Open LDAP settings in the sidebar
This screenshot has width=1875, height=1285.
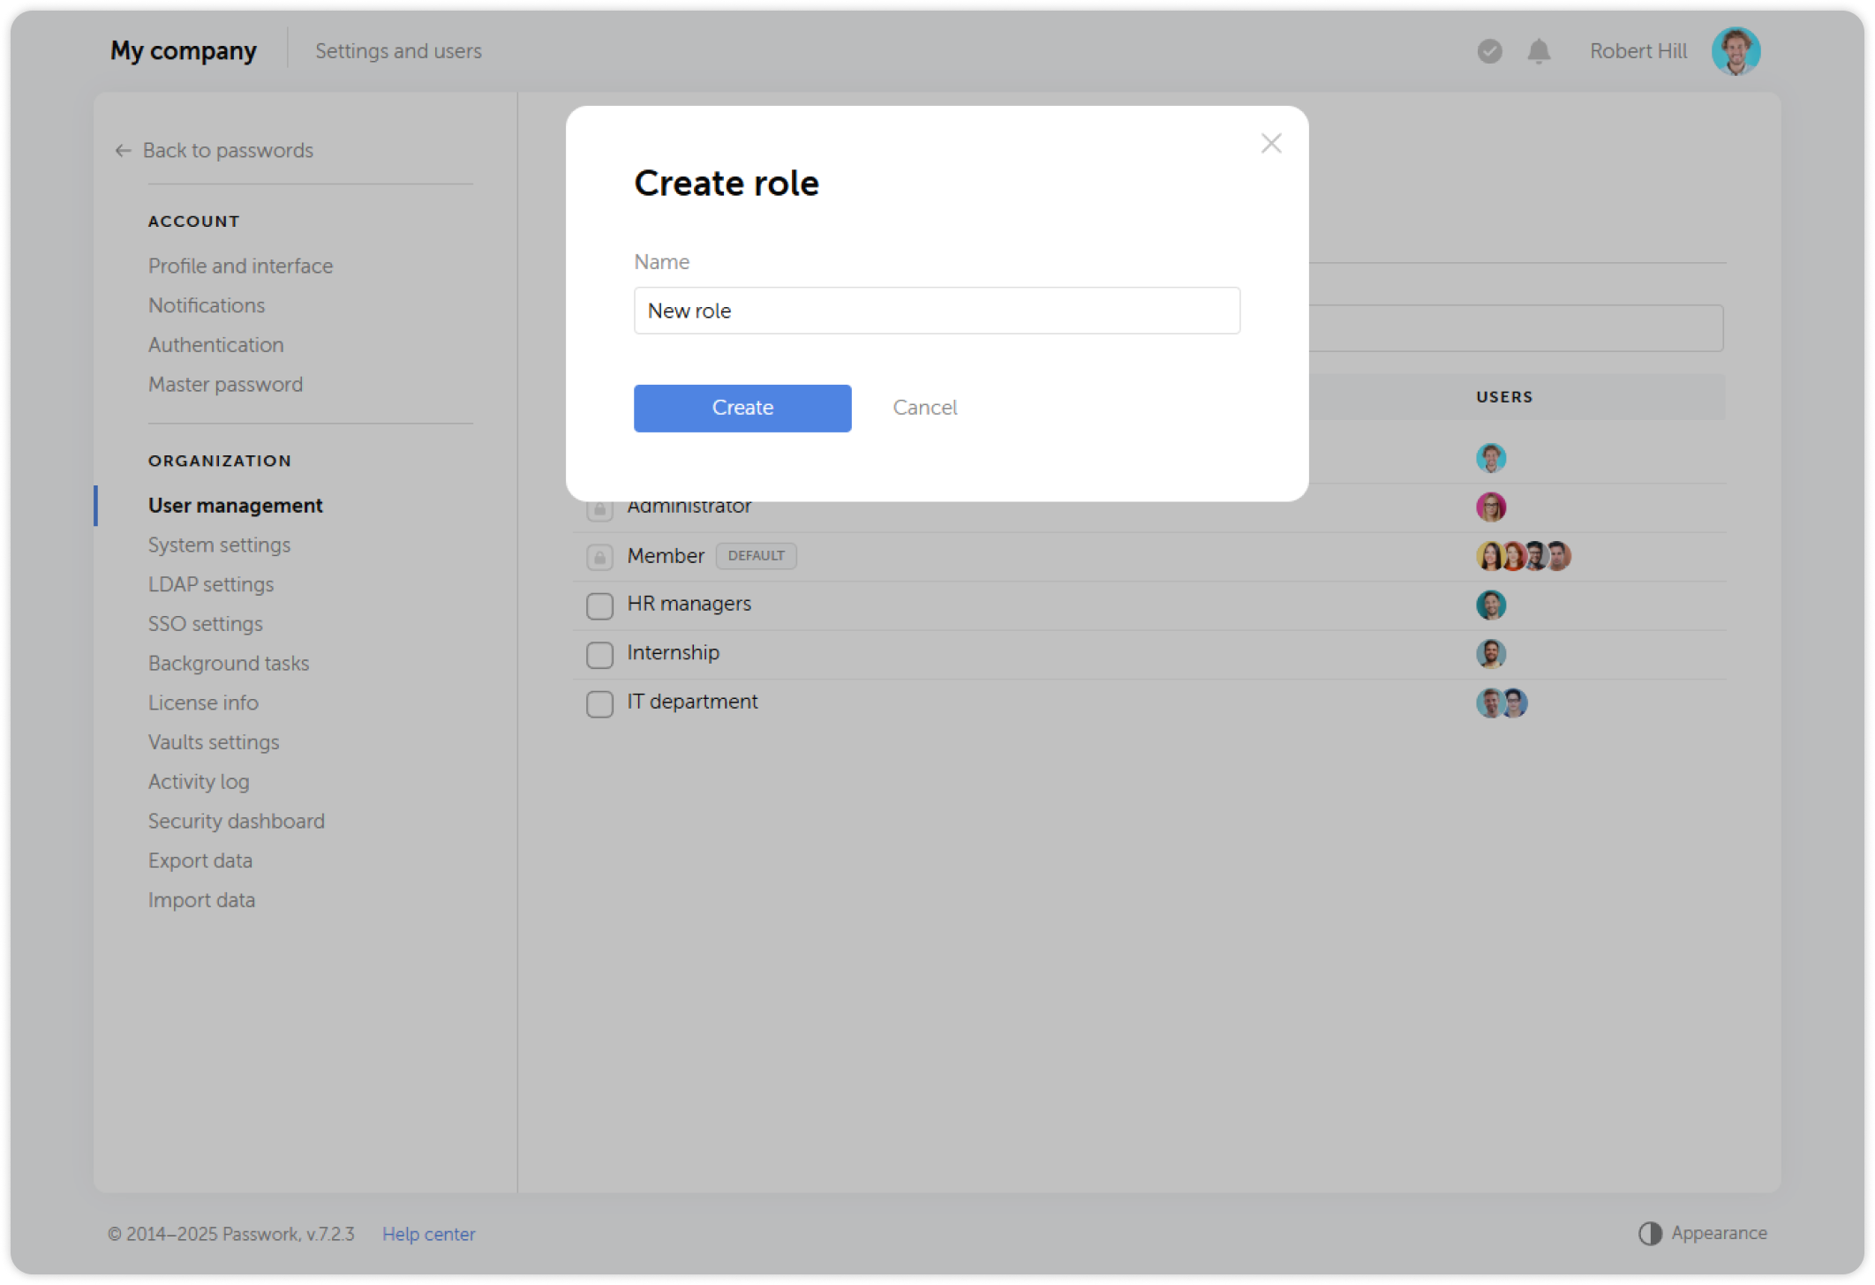click(211, 583)
